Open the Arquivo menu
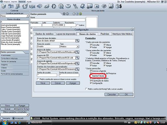This screenshot has width=167, height=125. [7, 2]
